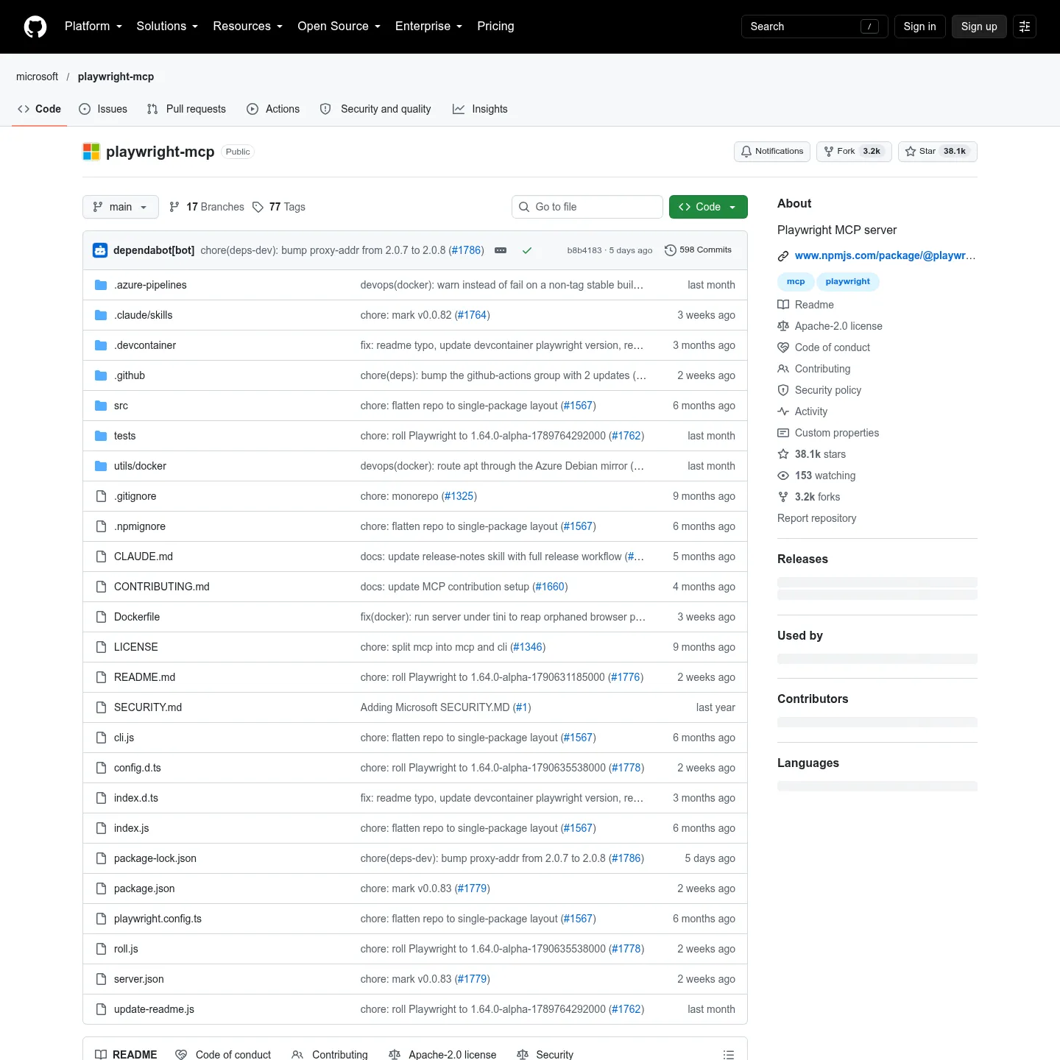Select the Contributing tab in README panel

pos(330,1055)
